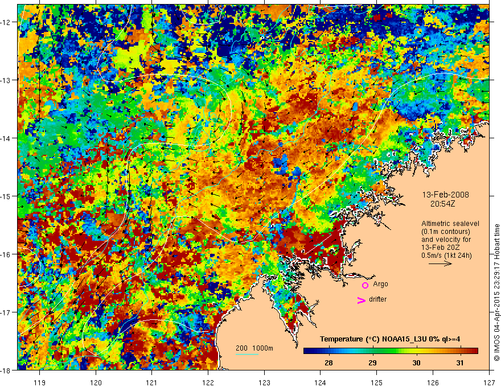Click the latitude axis label -18
Viewport: 501px width, 387px height.
(6, 370)
